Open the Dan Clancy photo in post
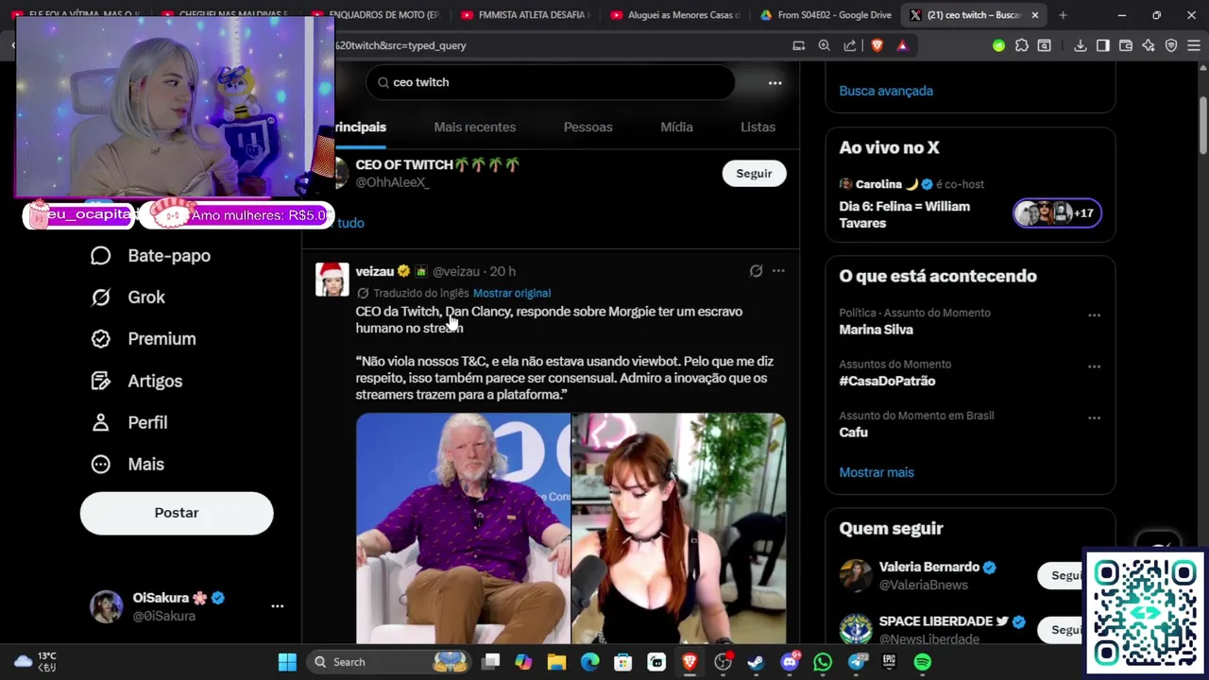Viewport: 1209px width, 680px height. 463,529
